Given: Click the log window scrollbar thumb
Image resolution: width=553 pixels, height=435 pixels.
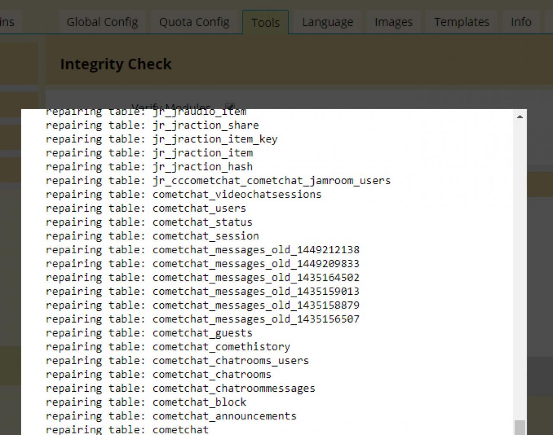Looking at the screenshot, I should point(520,427).
